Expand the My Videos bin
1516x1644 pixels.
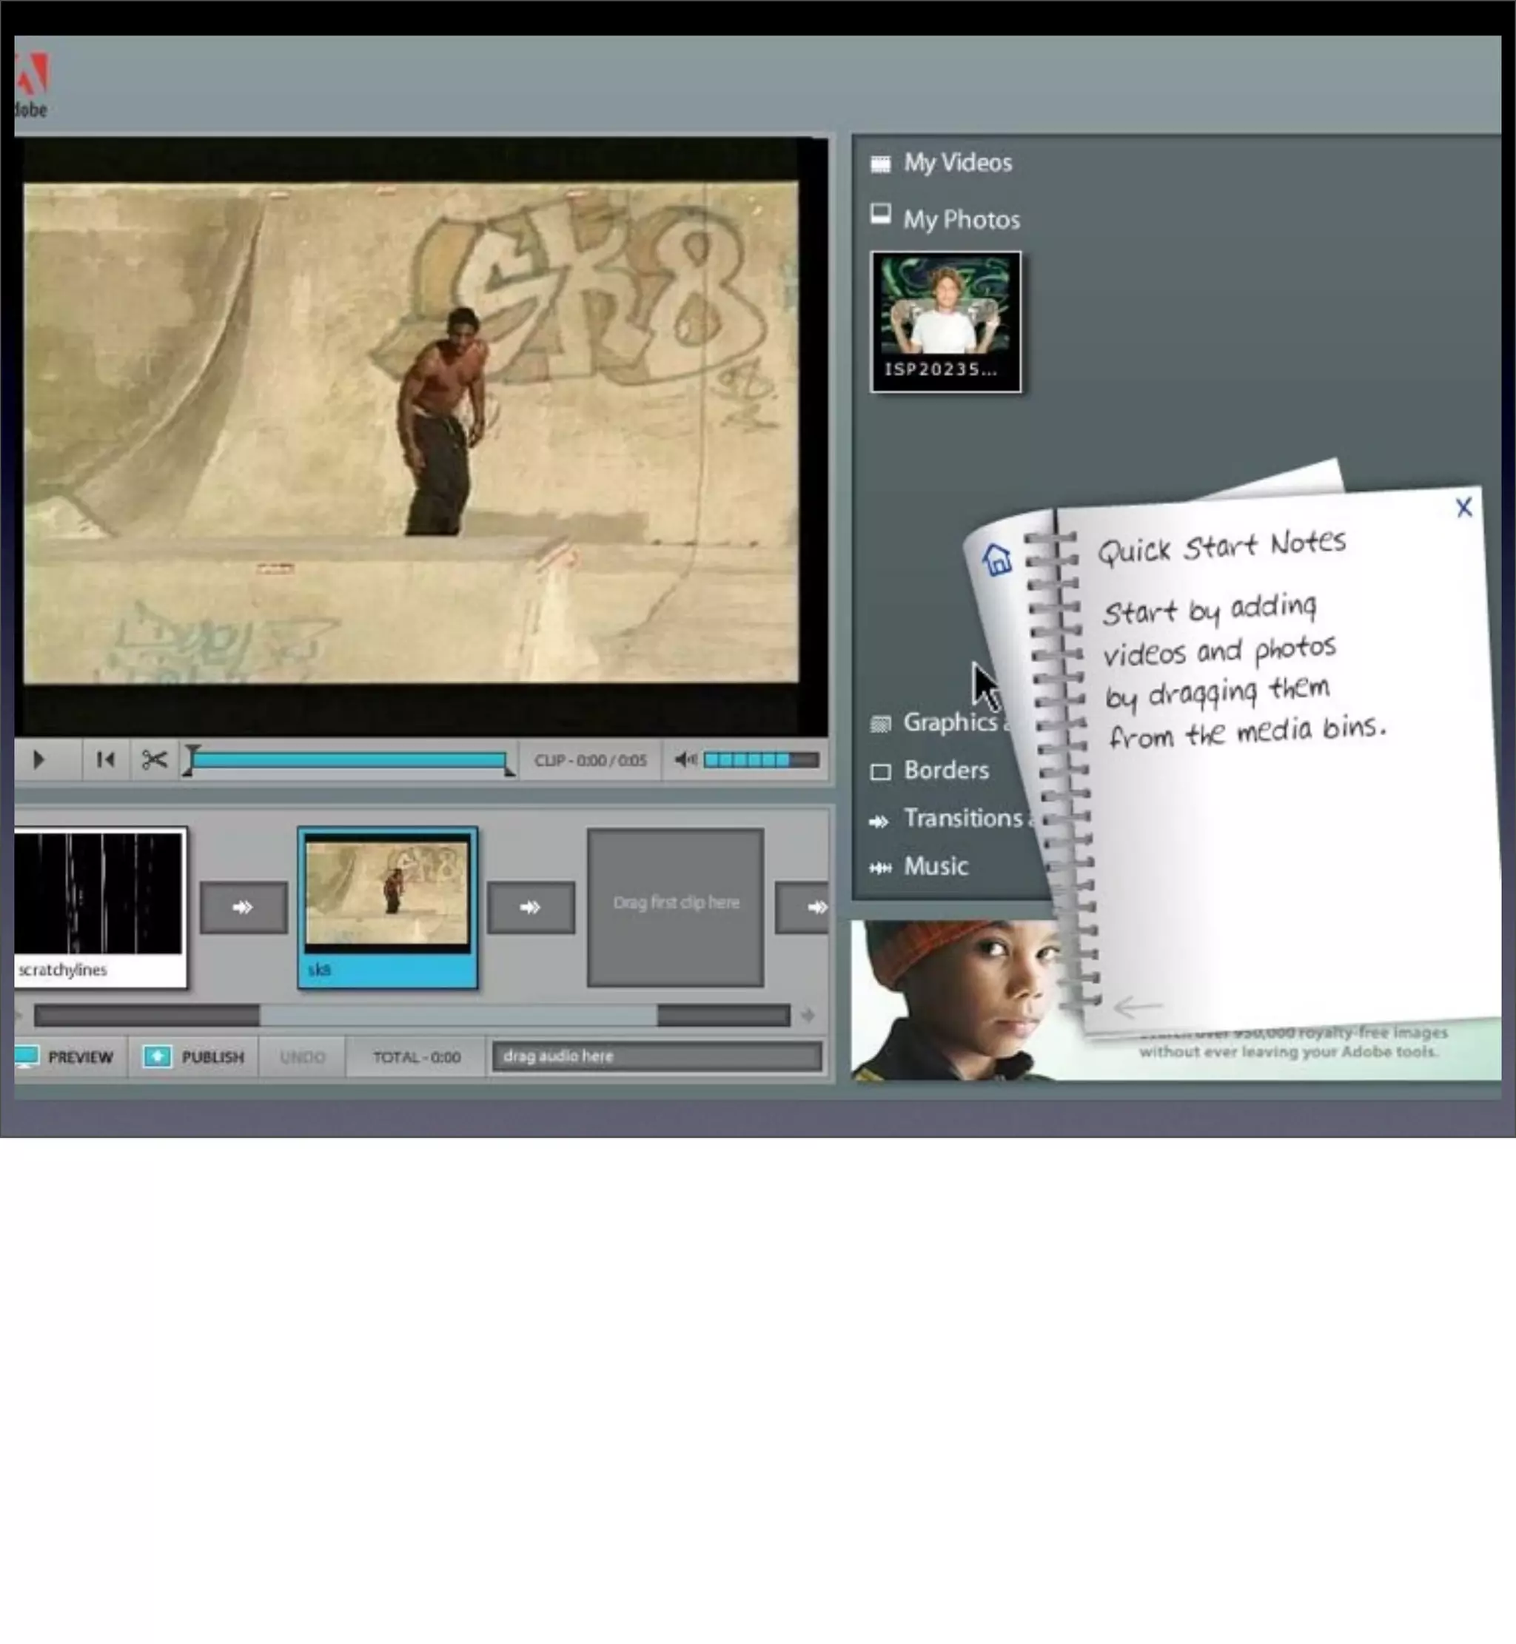click(x=956, y=162)
